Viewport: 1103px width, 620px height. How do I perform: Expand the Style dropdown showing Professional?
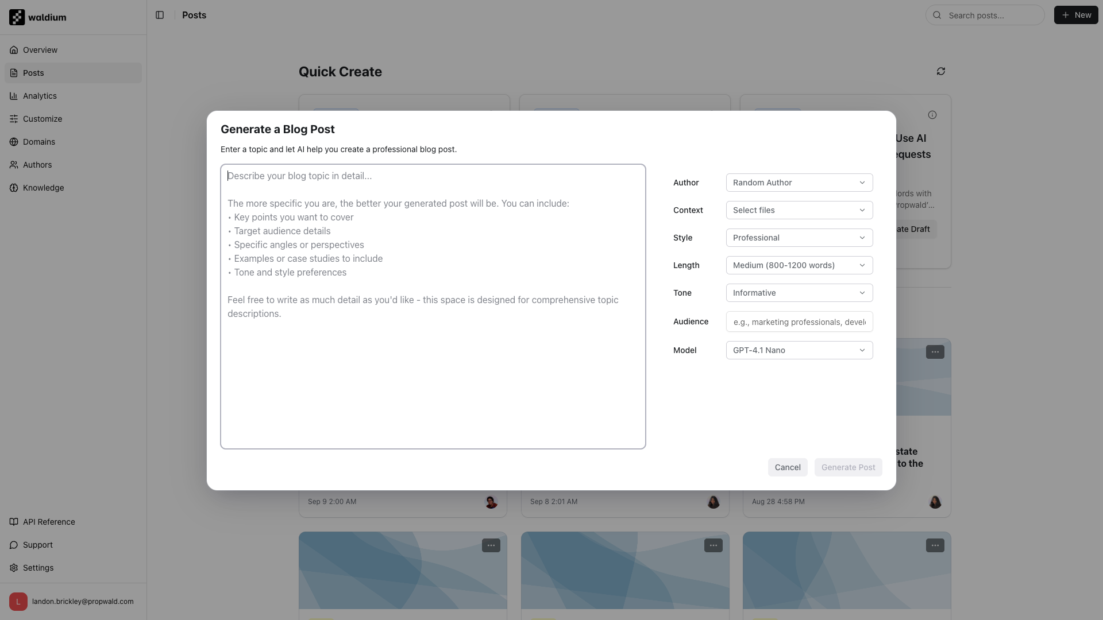[x=799, y=238]
